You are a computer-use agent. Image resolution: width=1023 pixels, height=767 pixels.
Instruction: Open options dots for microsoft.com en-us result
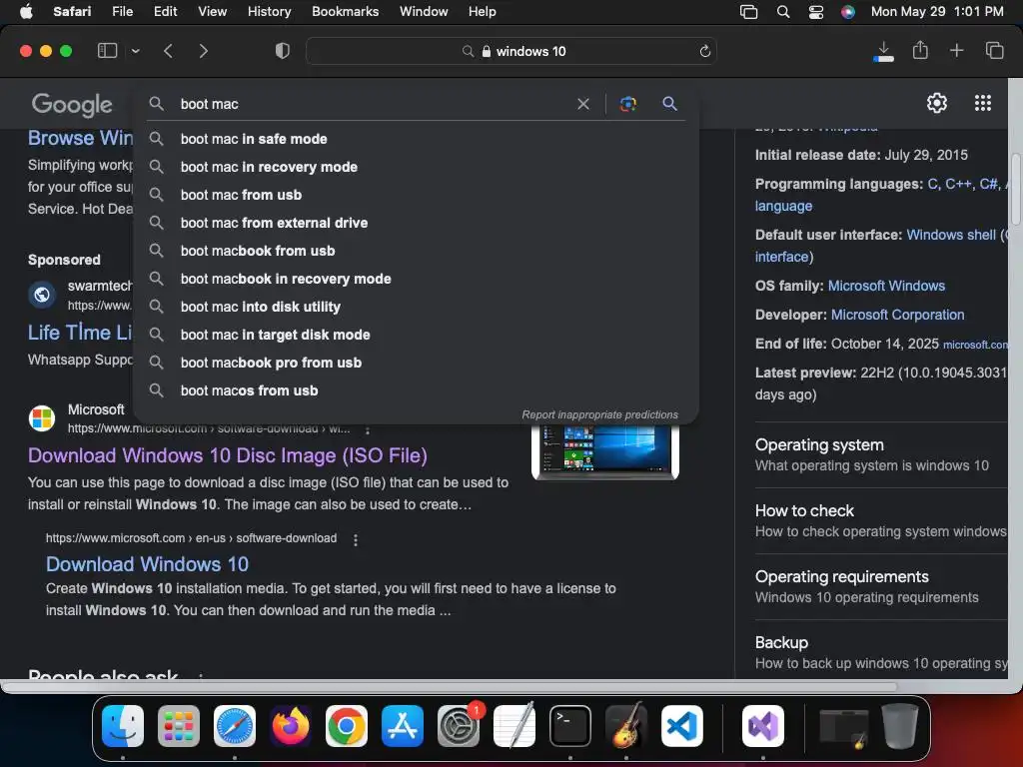[x=356, y=539]
